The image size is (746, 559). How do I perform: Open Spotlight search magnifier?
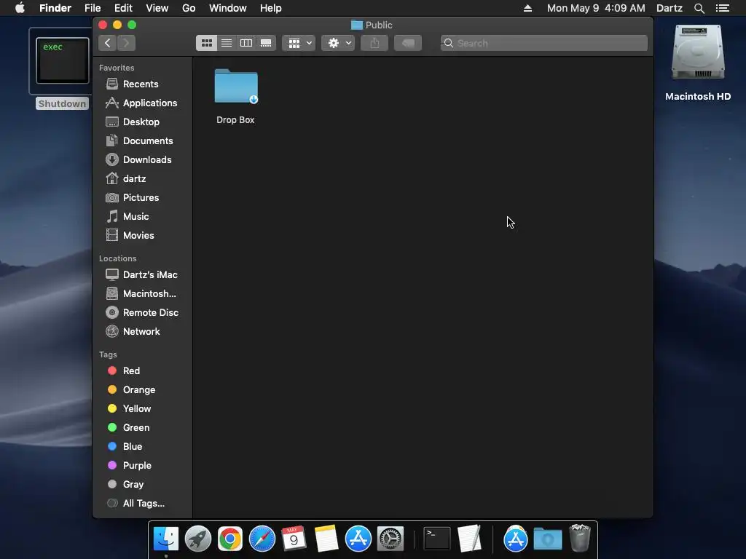point(699,8)
